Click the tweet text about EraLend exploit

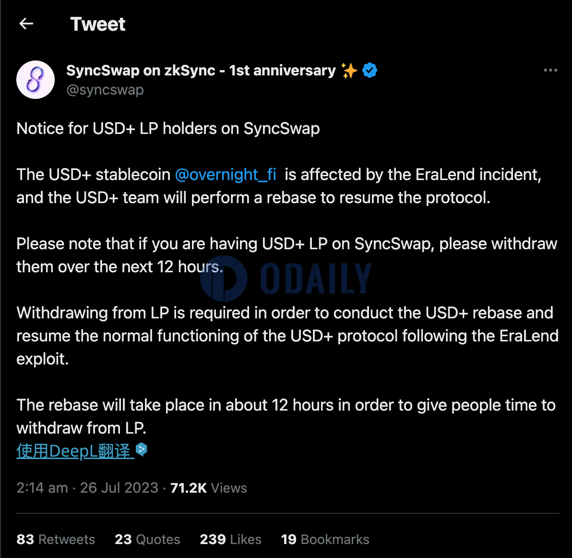click(x=287, y=336)
